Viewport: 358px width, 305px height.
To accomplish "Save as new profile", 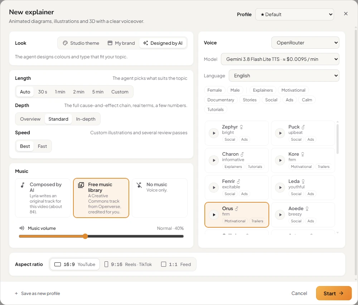I will click(x=38, y=293).
